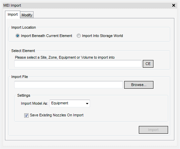The image size is (180, 149).
Task: Open the Import Model As combo box
Action: pos(70,103)
